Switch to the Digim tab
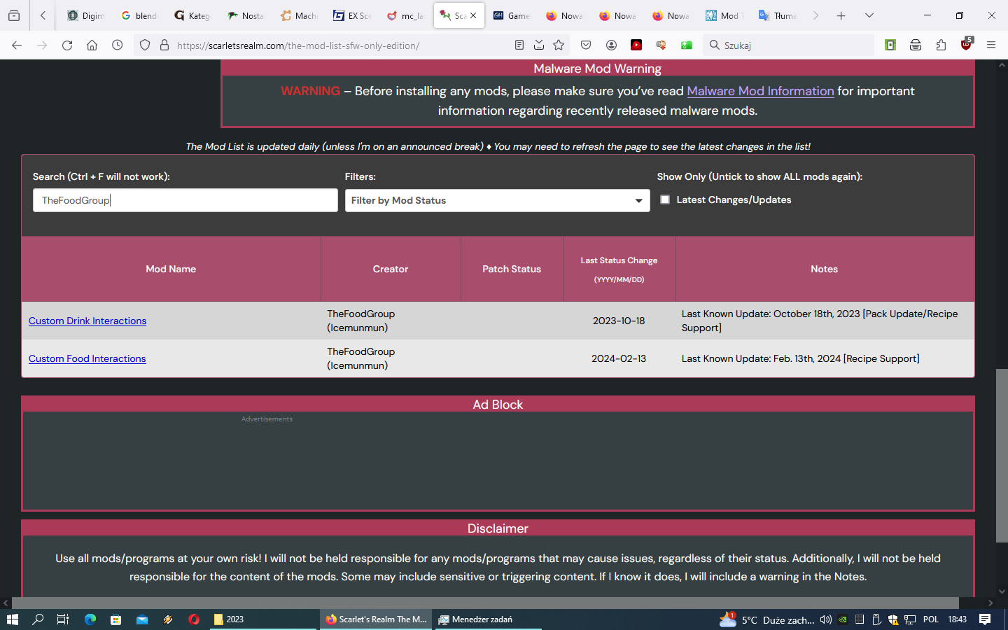1008x630 pixels. click(86, 15)
